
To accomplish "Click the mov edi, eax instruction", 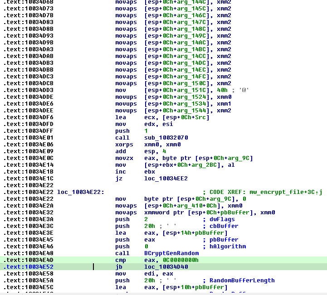I will point(144,274).
